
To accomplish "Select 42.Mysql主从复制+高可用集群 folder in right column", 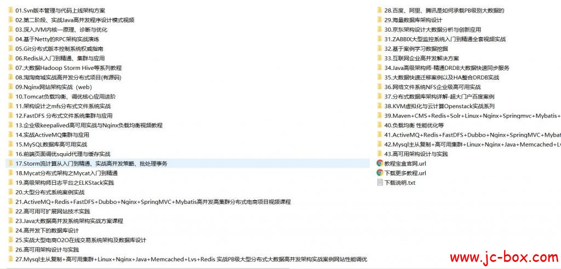I will (473, 144).
